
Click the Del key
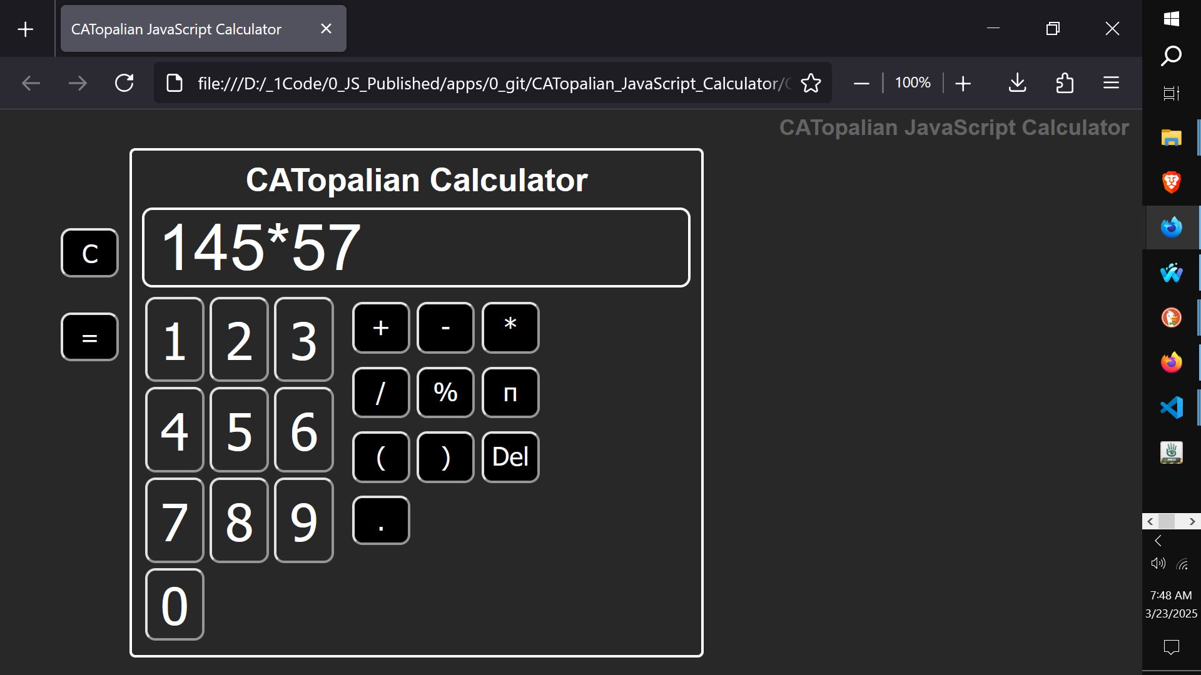coord(510,457)
